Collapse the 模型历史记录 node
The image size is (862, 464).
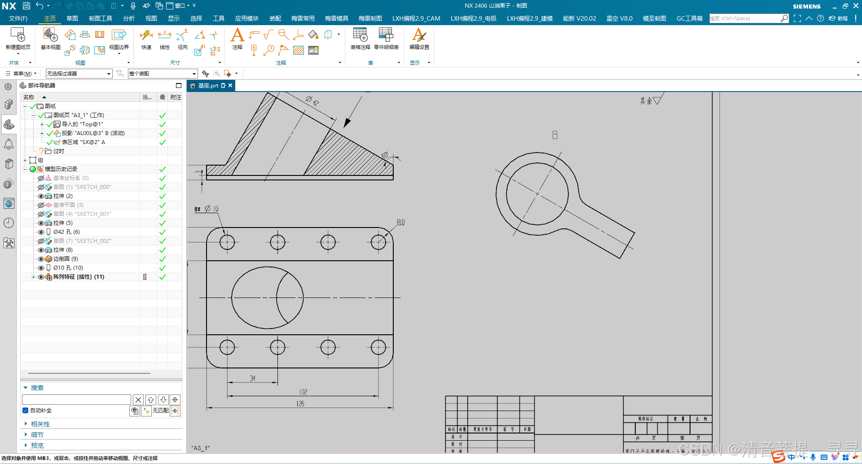pos(25,169)
